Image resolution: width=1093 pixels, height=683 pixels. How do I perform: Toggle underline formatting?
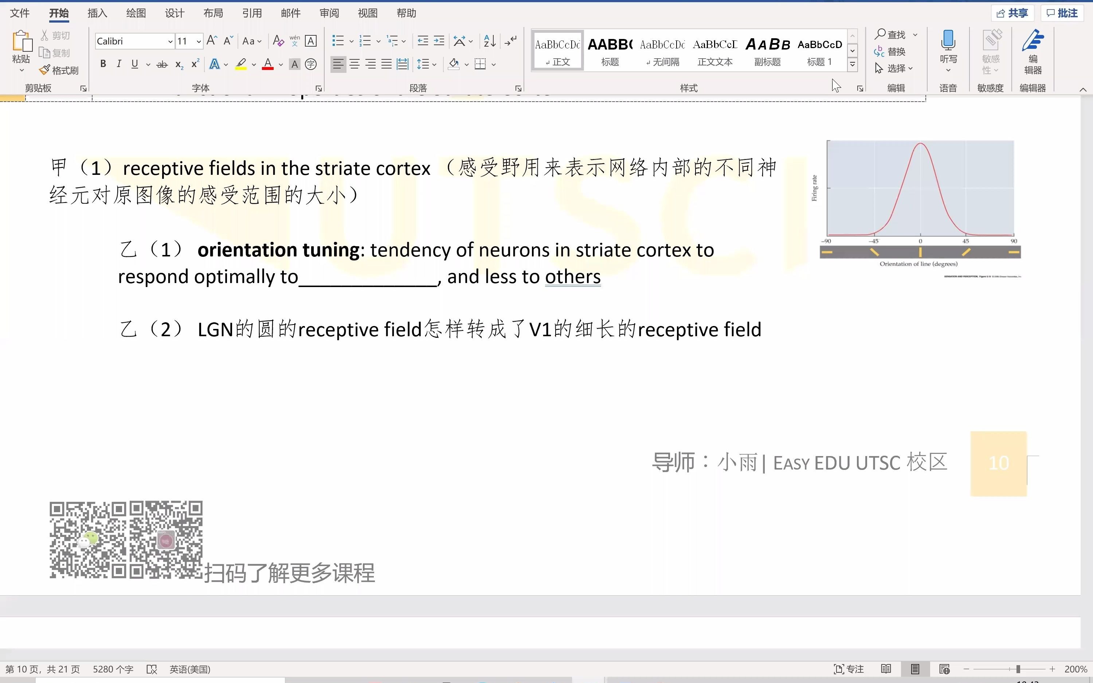click(134, 64)
